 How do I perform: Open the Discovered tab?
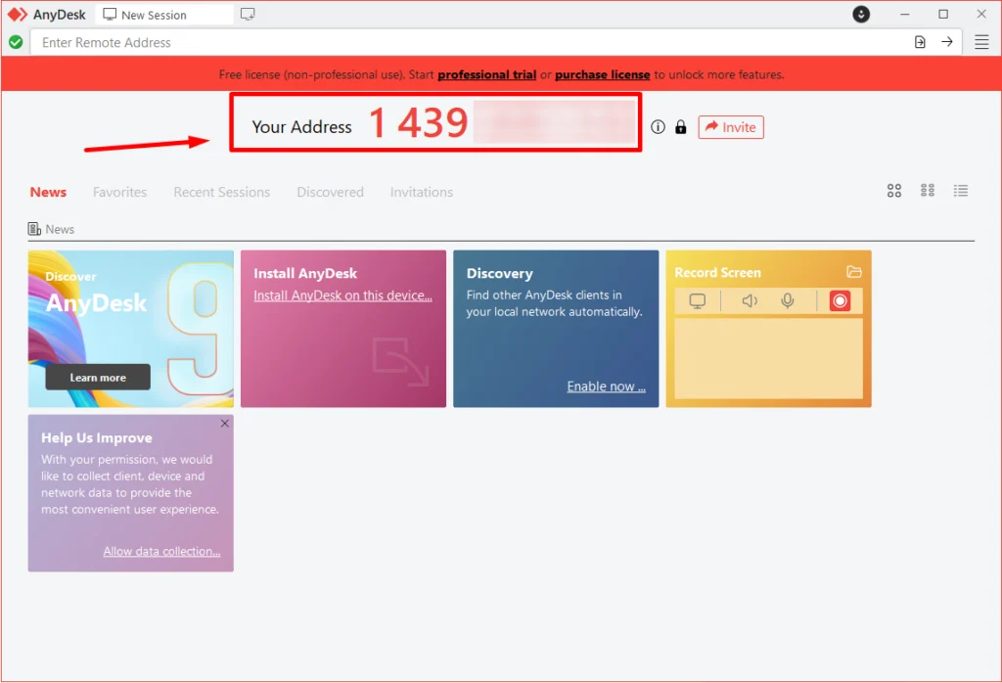tap(330, 192)
